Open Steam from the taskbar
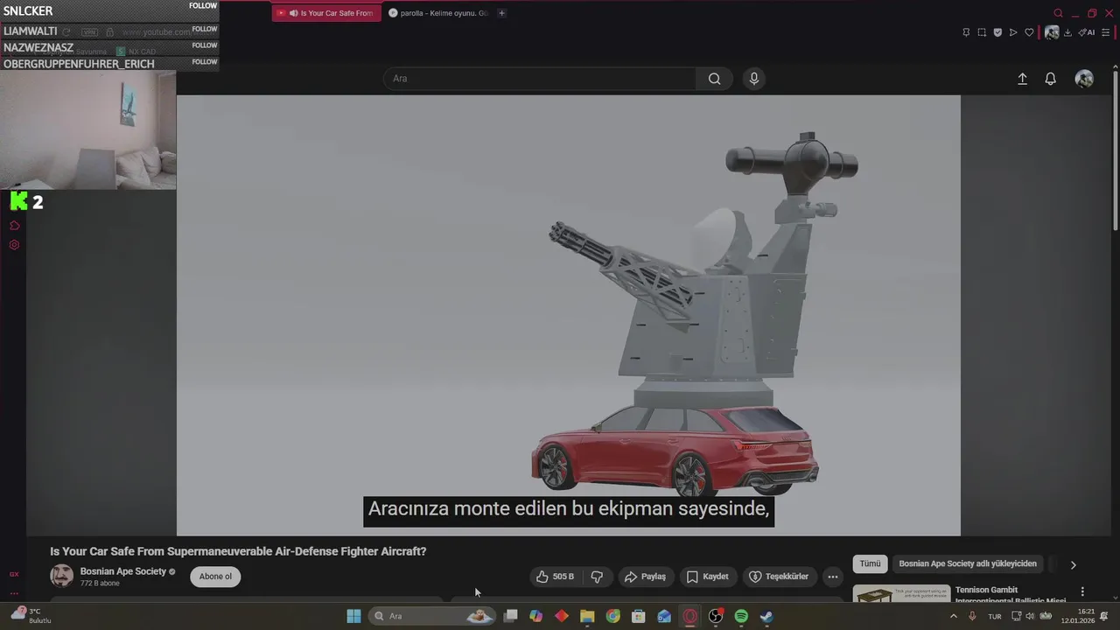Viewport: 1120px width, 630px height. [766, 616]
